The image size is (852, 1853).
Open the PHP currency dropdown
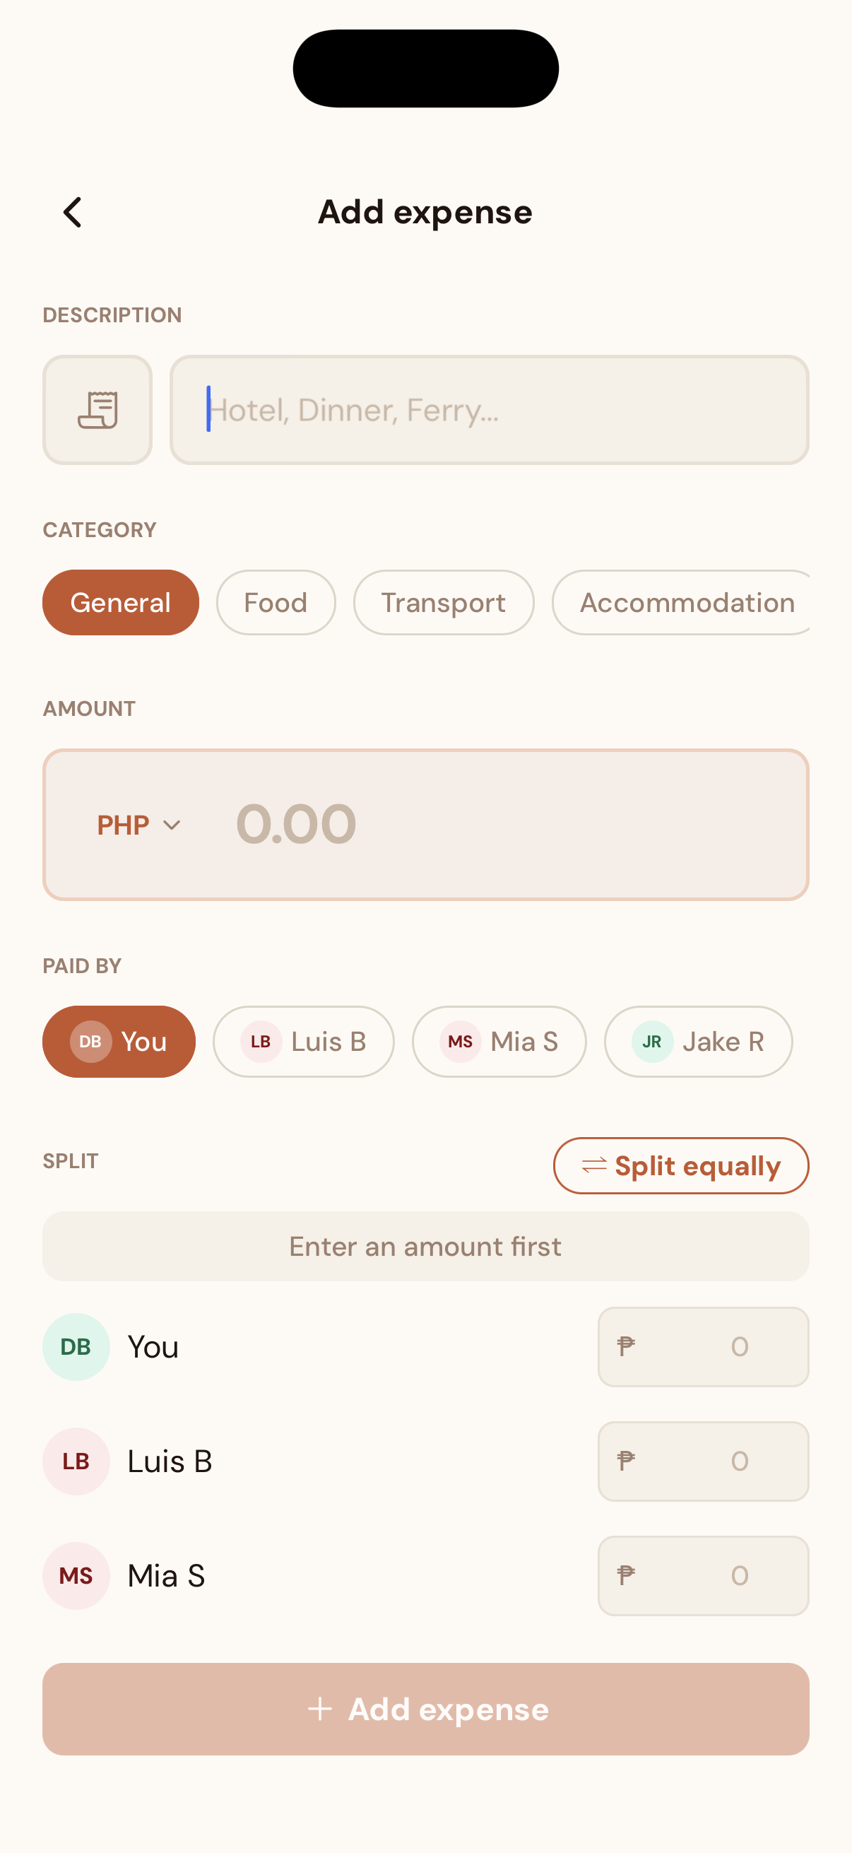138,825
